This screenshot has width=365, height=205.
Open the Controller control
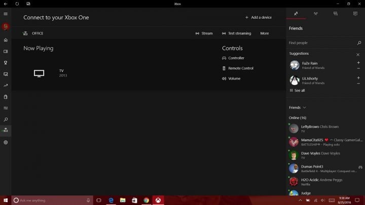pos(233,58)
